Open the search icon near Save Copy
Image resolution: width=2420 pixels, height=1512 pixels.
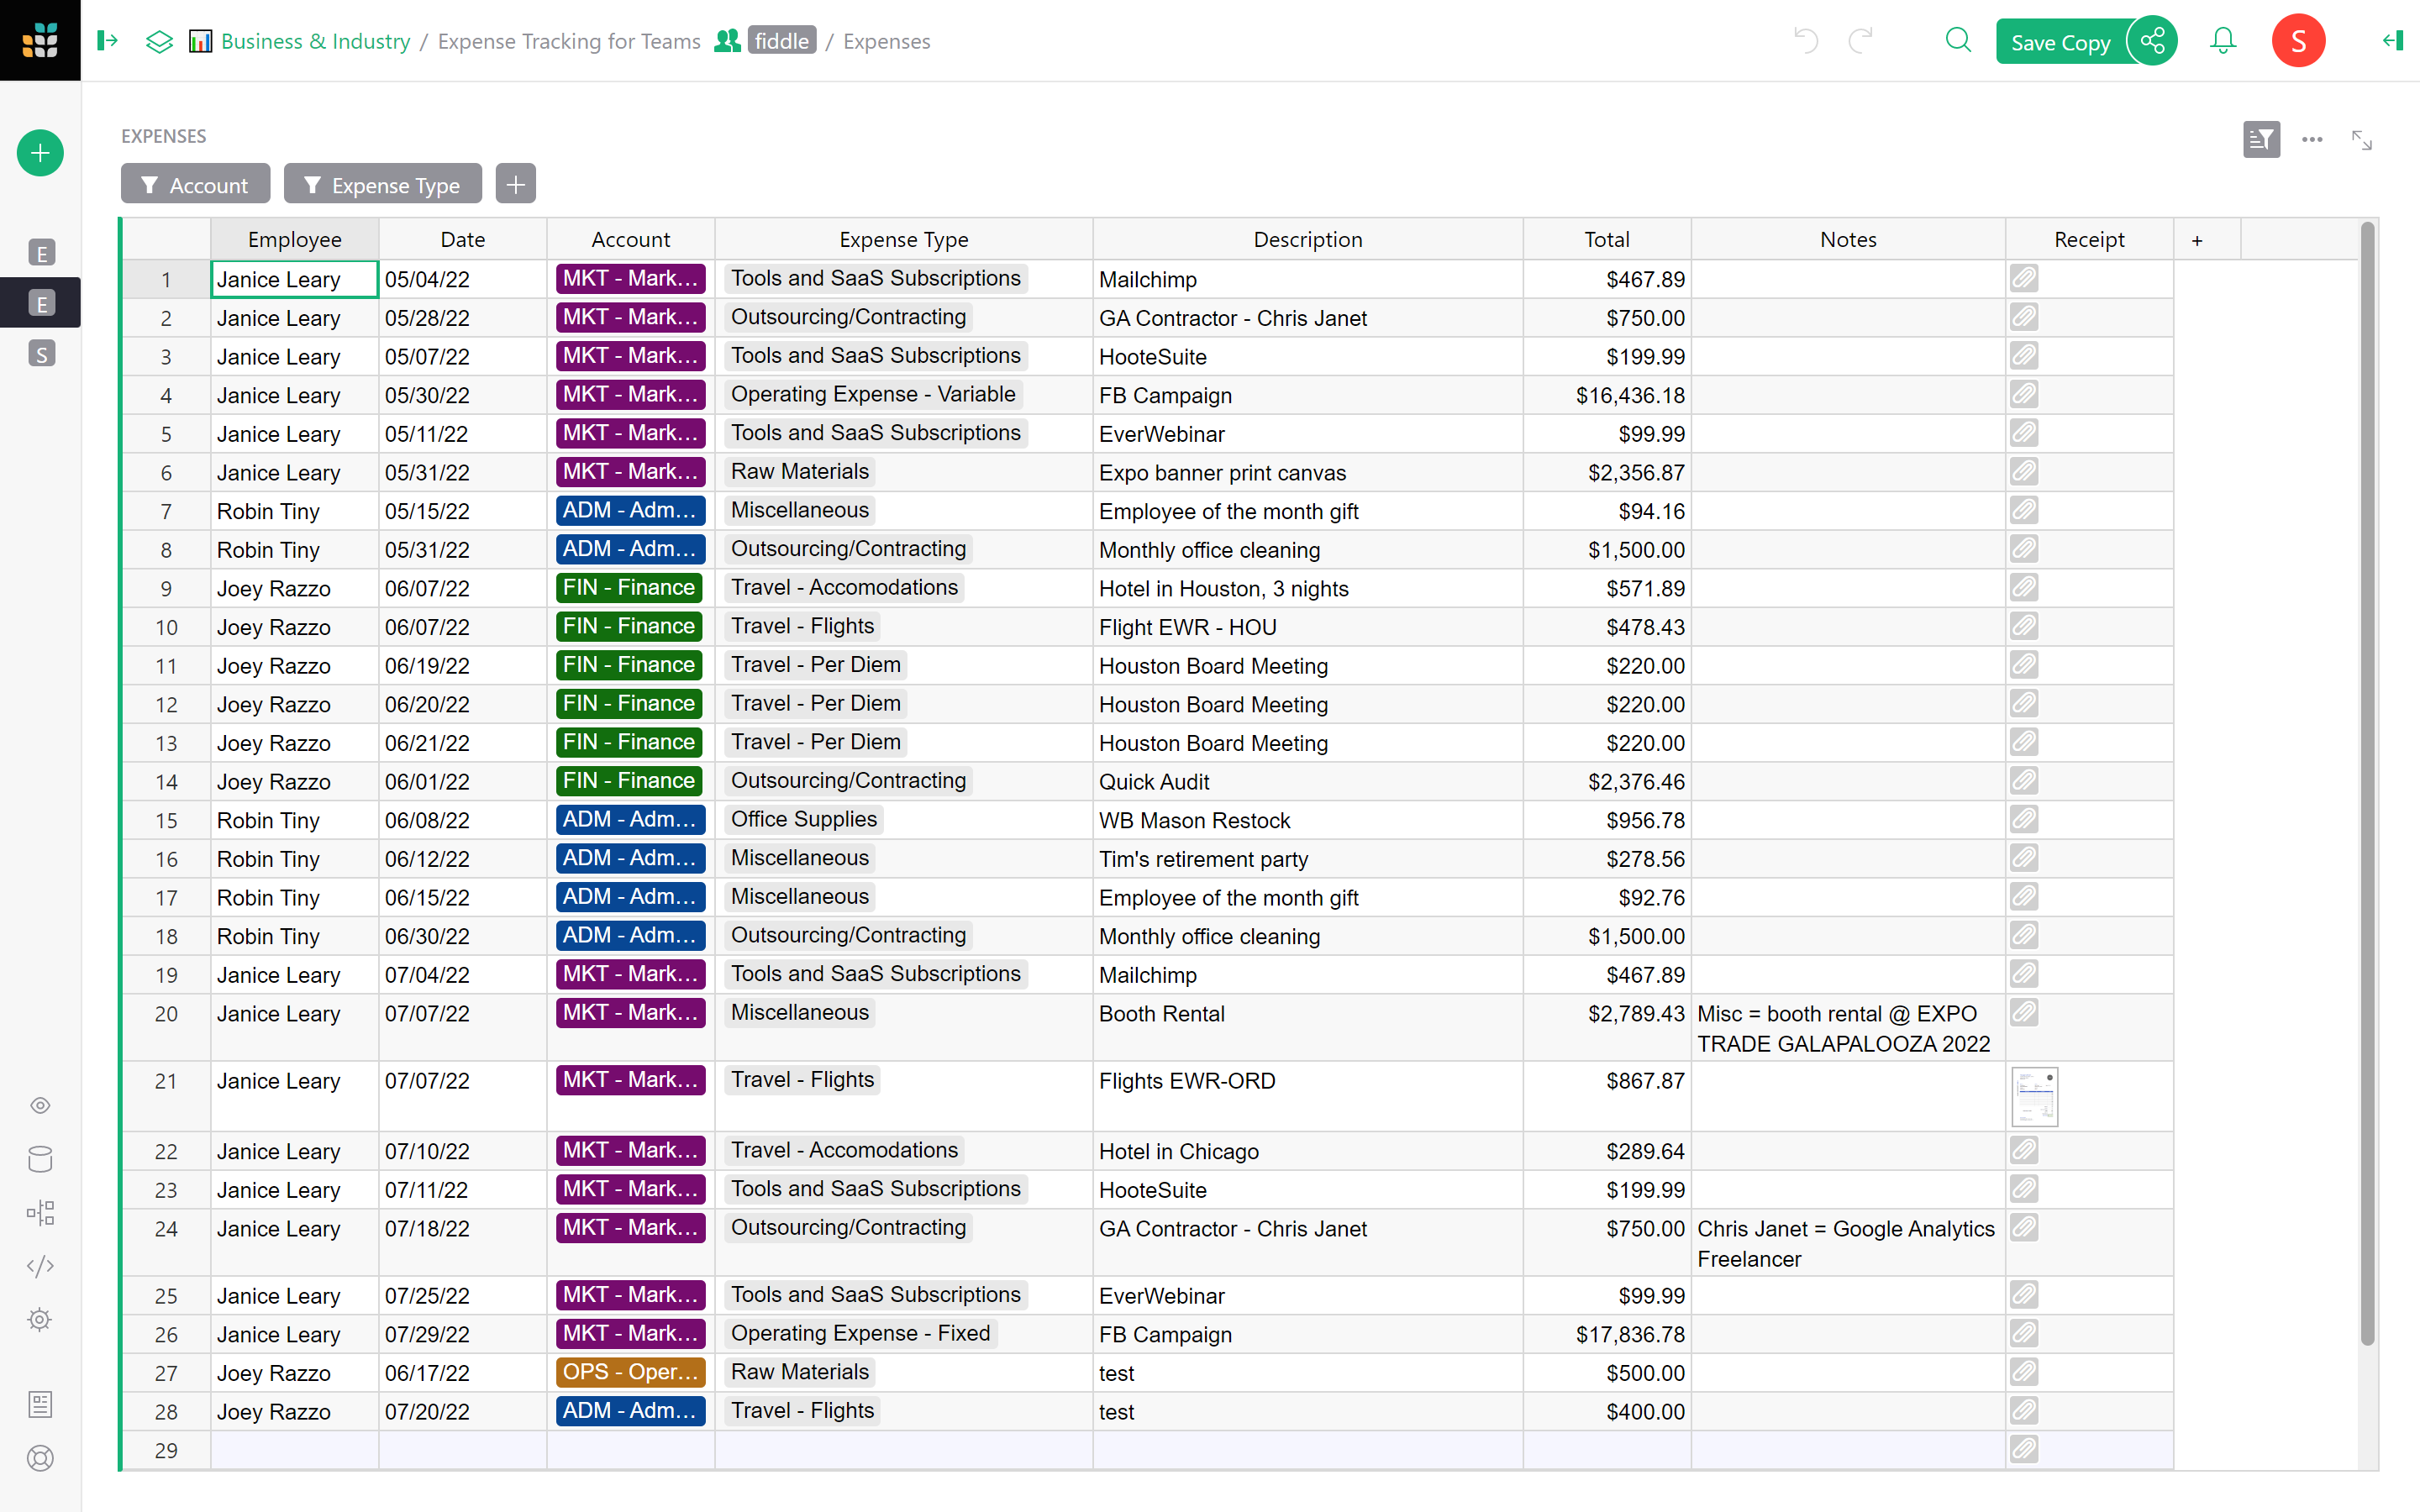click(1957, 41)
